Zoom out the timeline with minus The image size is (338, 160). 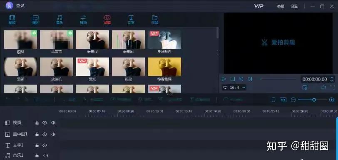pos(293,100)
